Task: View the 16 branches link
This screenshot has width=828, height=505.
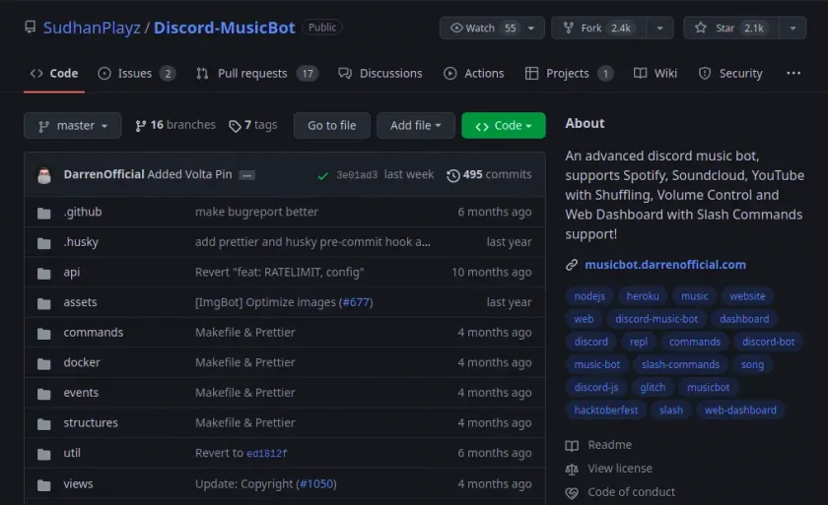Action: pyautogui.click(x=175, y=125)
